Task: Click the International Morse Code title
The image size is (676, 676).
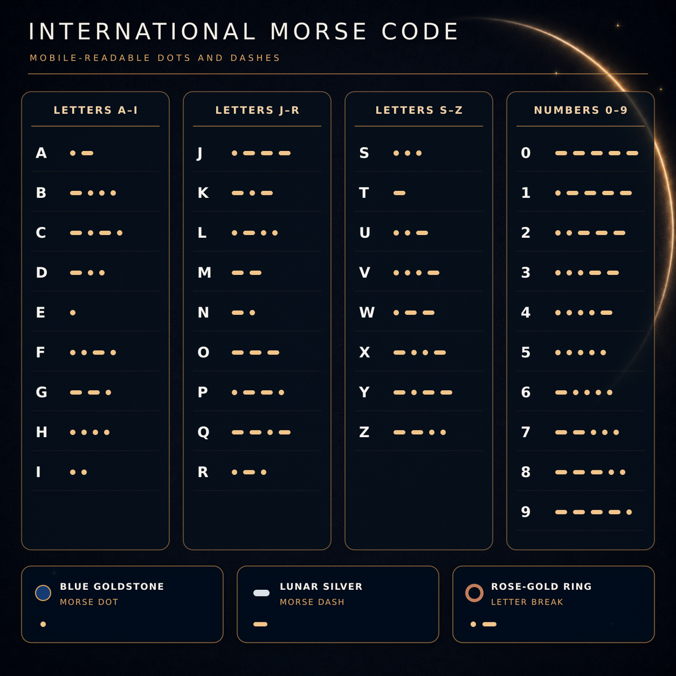Action: pyautogui.click(x=244, y=32)
